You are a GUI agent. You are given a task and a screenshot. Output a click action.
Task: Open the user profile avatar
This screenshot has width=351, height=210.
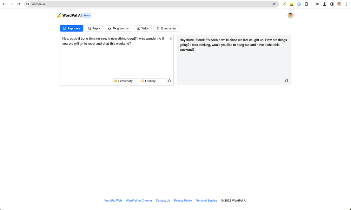[290, 15]
